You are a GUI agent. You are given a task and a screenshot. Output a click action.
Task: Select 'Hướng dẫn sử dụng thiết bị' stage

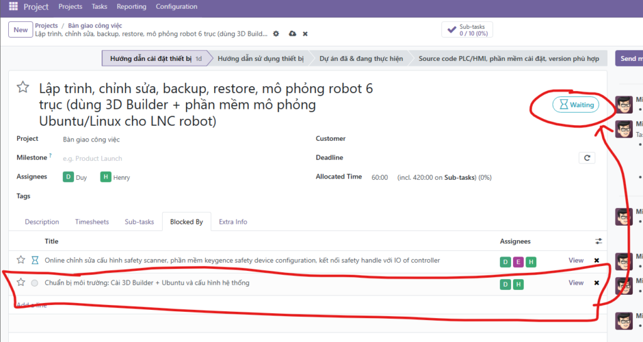[261, 58]
